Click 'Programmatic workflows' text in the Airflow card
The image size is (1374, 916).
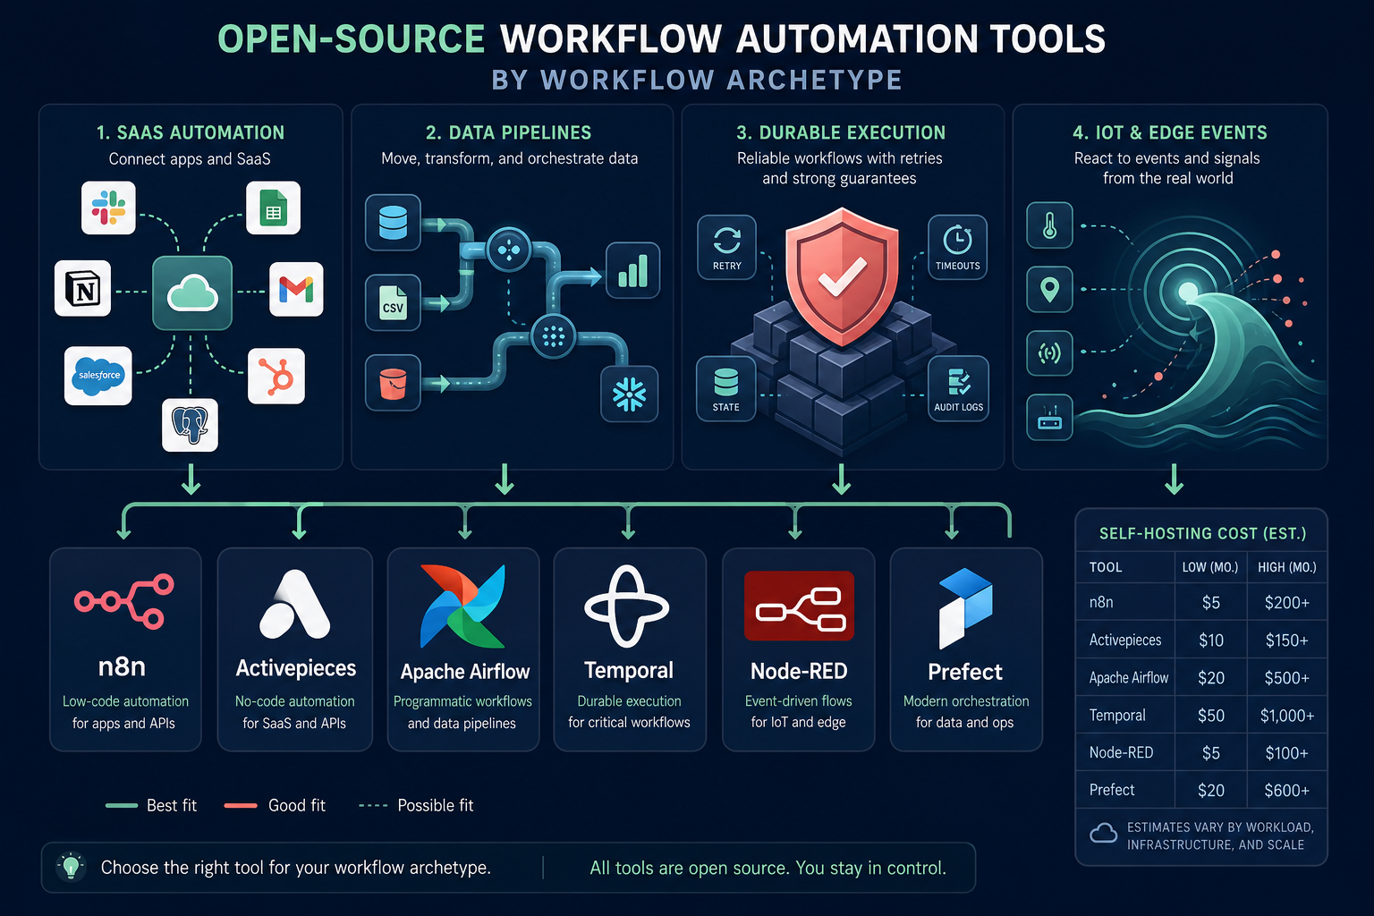click(462, 701)
